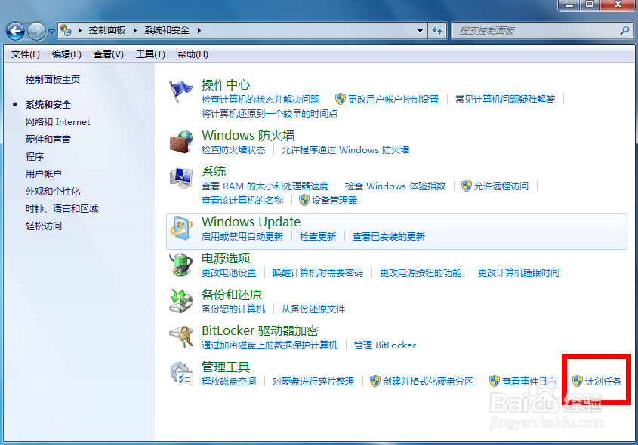Click the Back navigation arrow button
This screenshot has width=638, height=445.
tap(15, 31)
